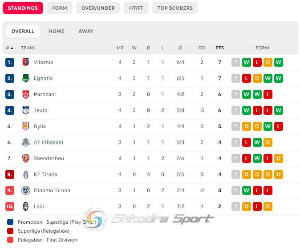This screenshot has width=300, height=250.
Task: Click the grey question-mark badge for Egnatia
Action: pyautogui.click(x=236, y=78)
